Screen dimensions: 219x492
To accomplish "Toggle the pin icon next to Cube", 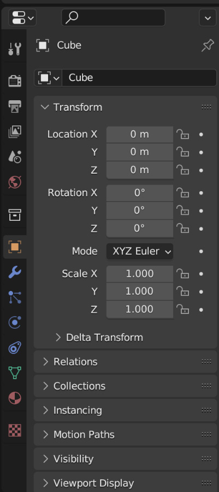I will 208,46.
